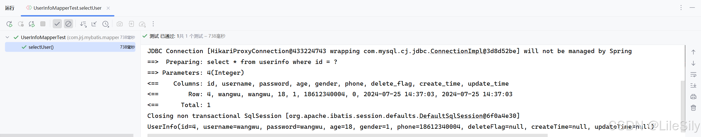Toggle Show Passed tests checkmark
The width and height of the screenshot is (701, 137).
coord(57,24)
